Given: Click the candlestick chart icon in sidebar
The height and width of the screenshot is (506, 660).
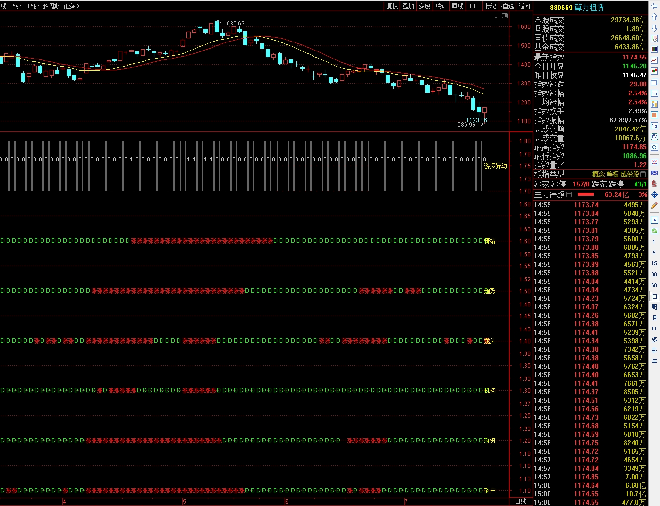Looking at the screenshot, I should click(654, 71).
